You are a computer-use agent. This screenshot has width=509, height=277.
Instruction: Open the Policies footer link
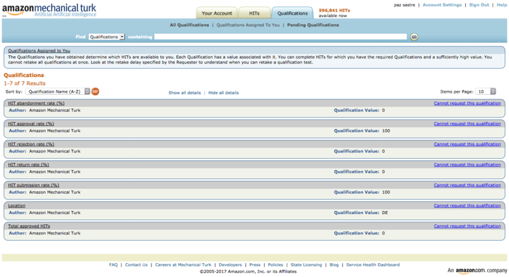275,265
